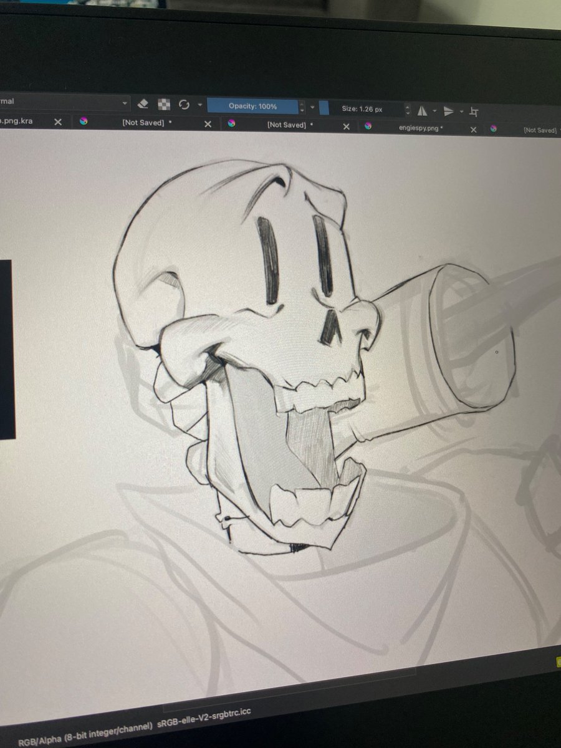Open the horizontal mirror options arrow

434,111
